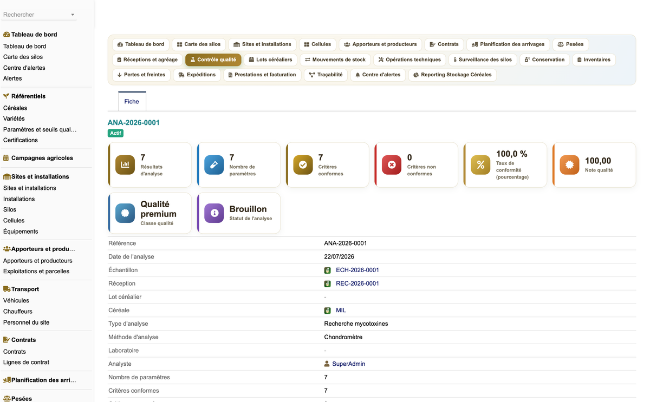Open the Cellules top tab
Image resolution: width=650 pixels, height=402 pixels.
click(x=317, y=44)
